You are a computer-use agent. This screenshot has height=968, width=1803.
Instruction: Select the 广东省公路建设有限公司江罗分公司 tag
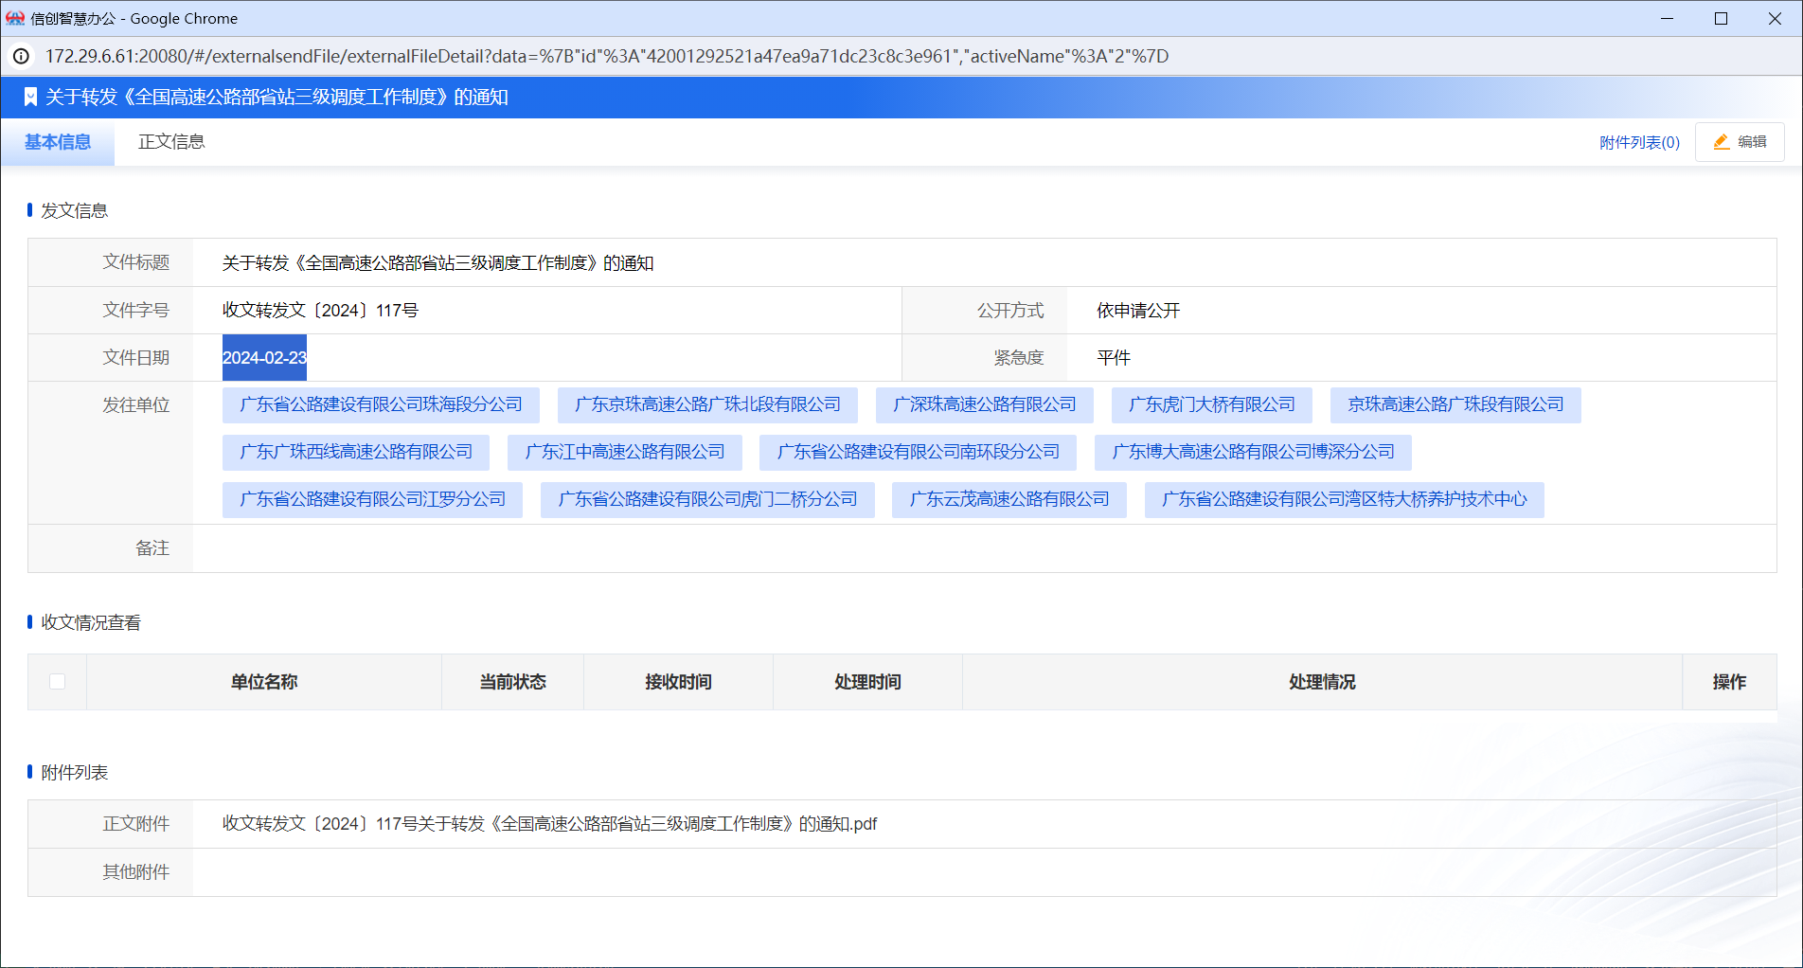[x=373, y=499]
